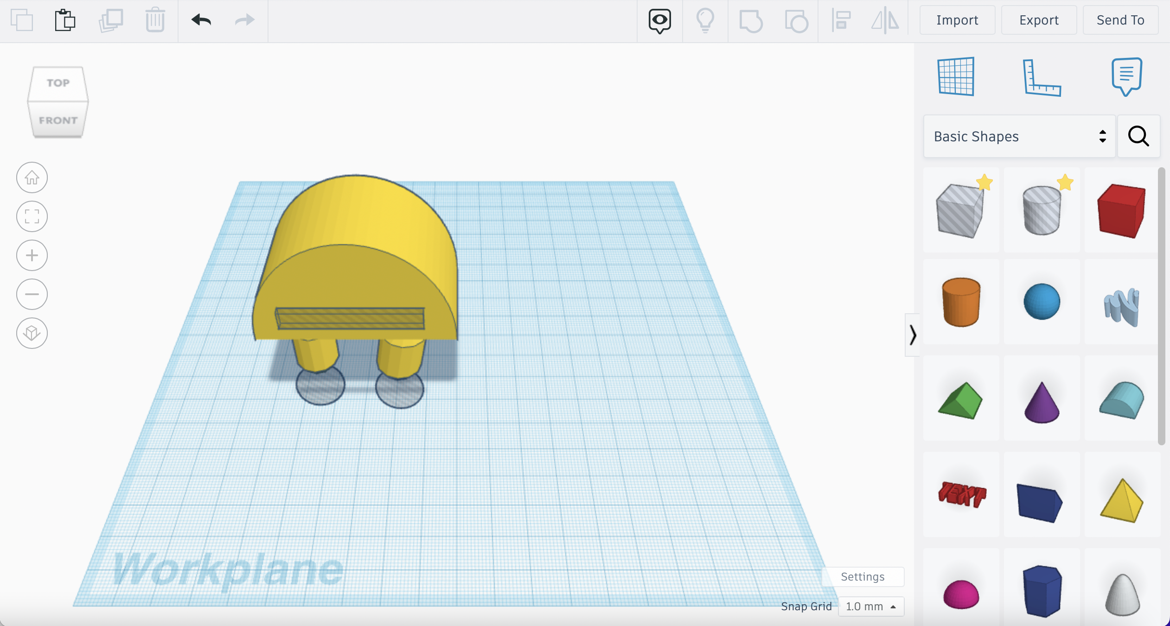Undo the last action

click(x=201, y=20)
